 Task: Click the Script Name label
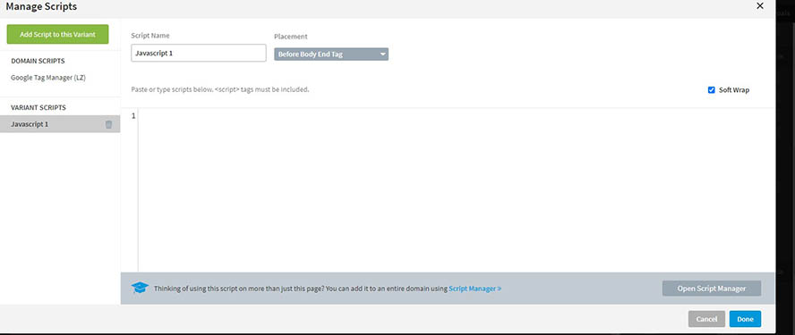pos(150,36)
